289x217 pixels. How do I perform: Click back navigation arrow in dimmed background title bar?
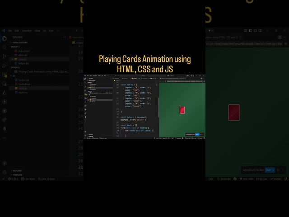(x=77, y=31)
